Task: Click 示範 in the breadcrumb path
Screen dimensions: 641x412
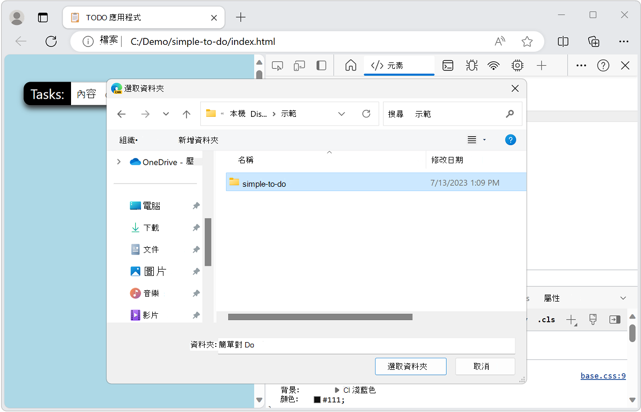Action: click(x=288, y=114)
